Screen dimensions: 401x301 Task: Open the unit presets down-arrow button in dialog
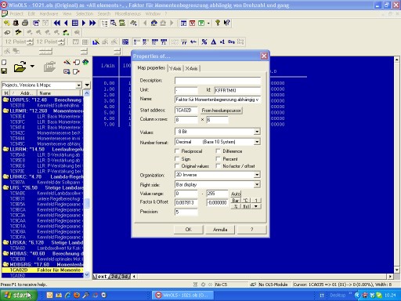click(x=256, y=206)
